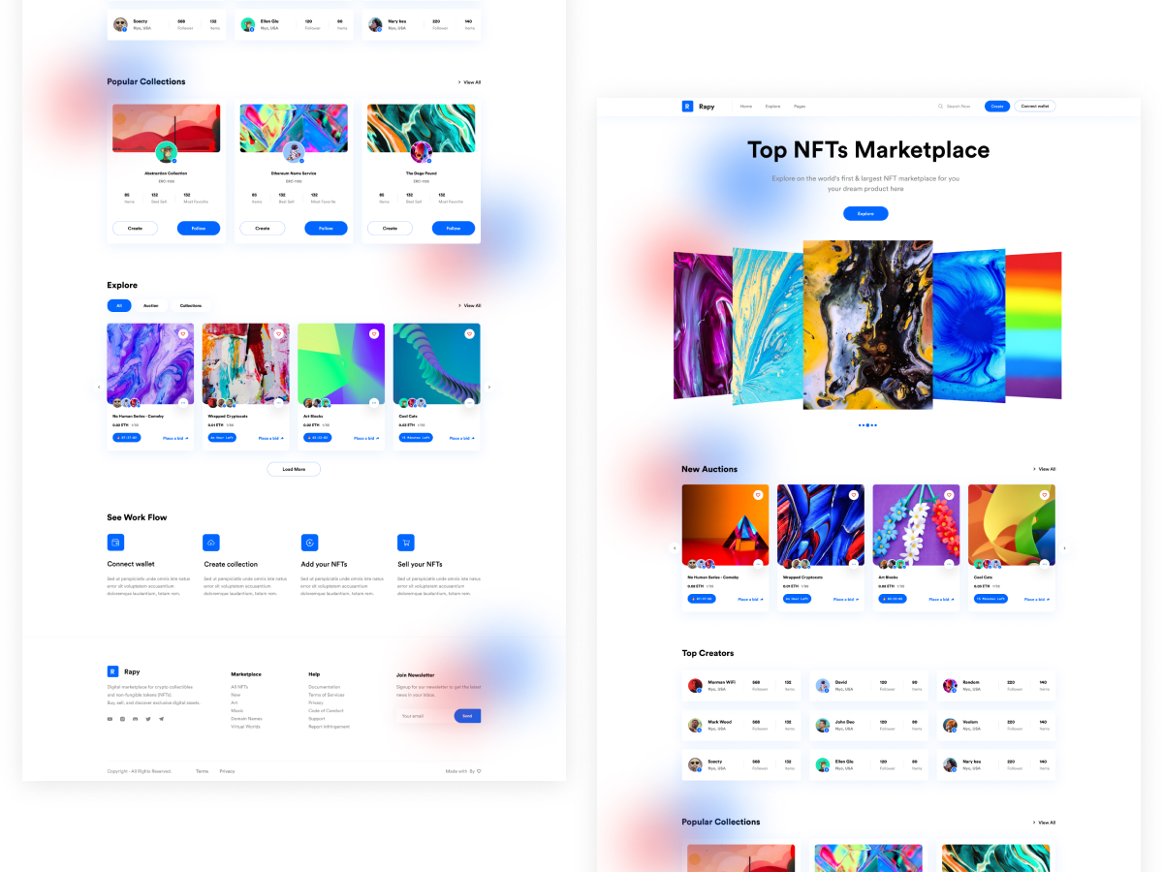
Task: Select the Collections filter tab under Explore
Action: click(x=191, y=305)
